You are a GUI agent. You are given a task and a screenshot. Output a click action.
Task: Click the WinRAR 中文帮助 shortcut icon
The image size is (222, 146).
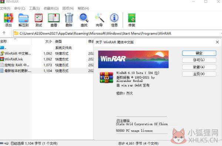pyautogui.click(x=2, y=53)
